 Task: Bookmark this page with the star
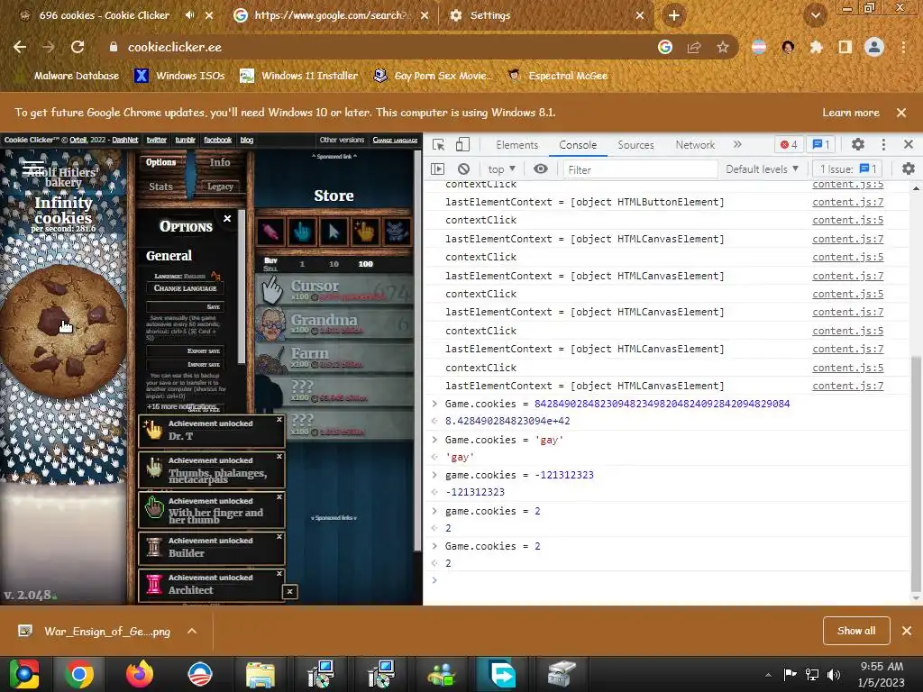[x=723, y=47]
